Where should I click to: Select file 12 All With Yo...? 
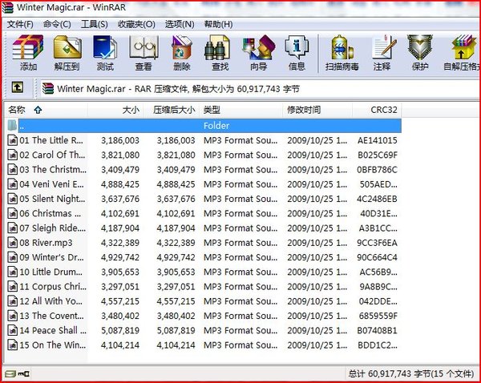pyautogui.click(x=204, y=301)
